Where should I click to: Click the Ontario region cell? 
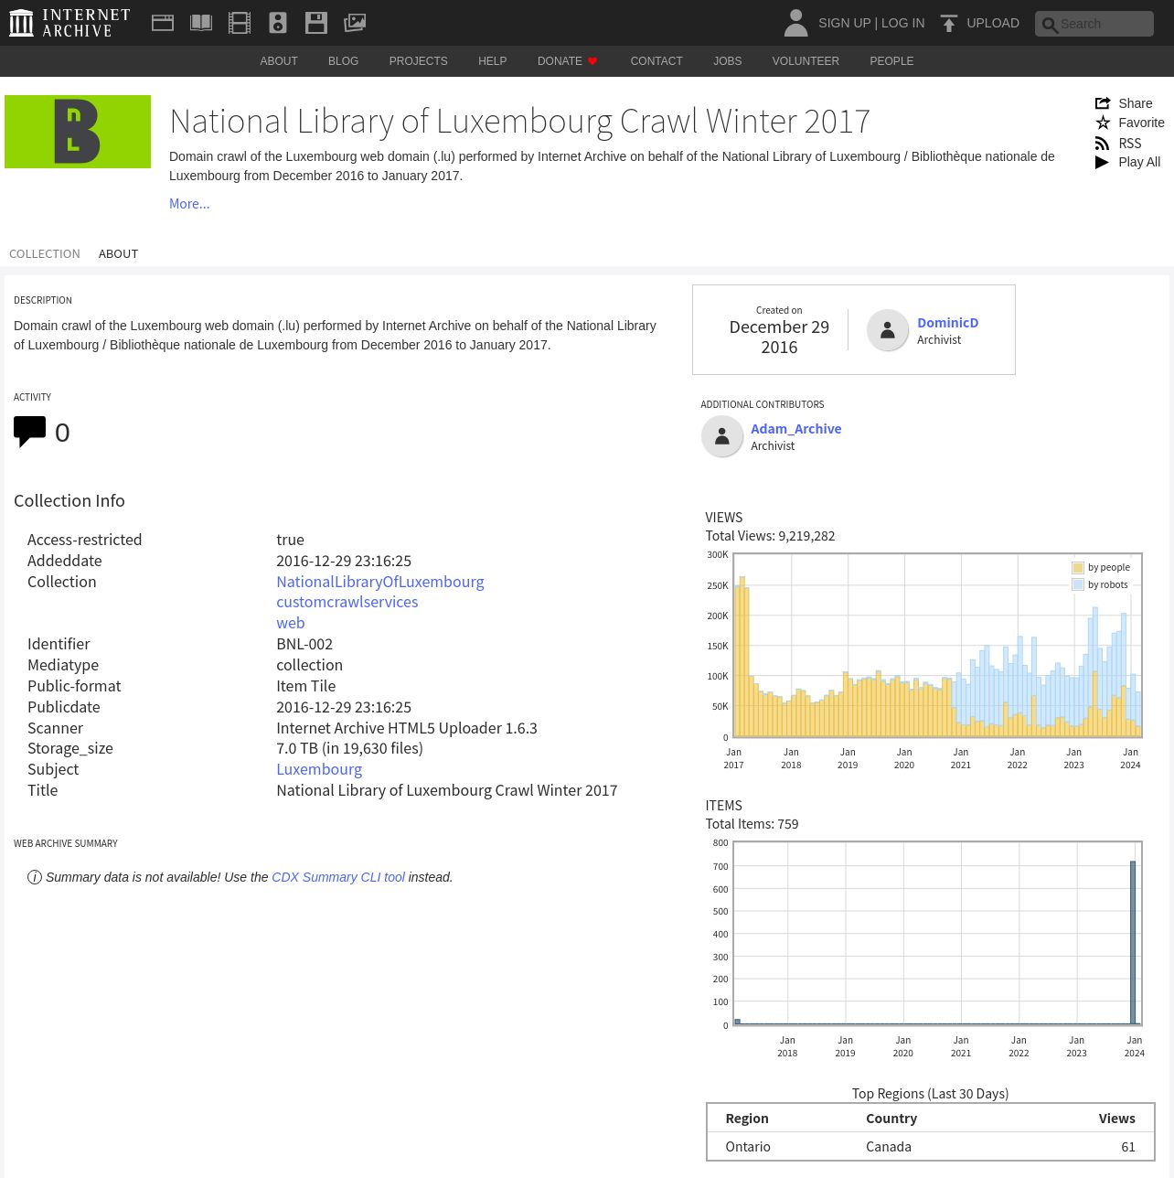[x=748, y=1147]
